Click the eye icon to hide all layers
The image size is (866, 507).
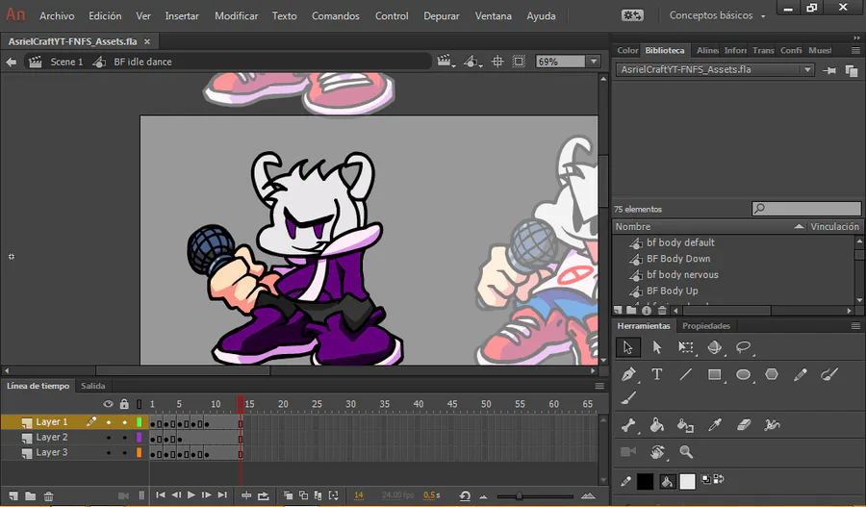(x=108, y=404)
